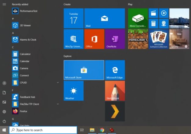Open PerformanceTest from Recently added

[35, 11]
